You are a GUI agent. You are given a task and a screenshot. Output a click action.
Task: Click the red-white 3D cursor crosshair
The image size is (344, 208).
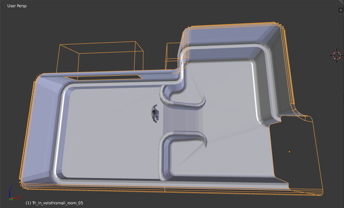coord(337,56)
